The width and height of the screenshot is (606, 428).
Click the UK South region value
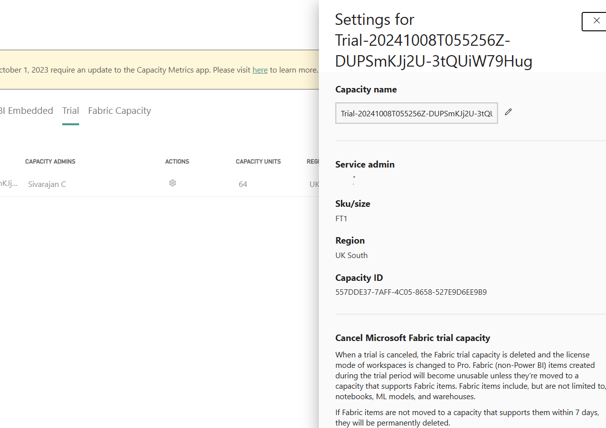point(351,255)
